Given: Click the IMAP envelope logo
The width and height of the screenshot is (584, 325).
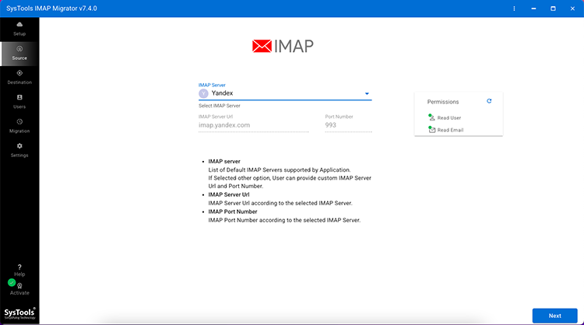Looking at the screenshot, I should (x=262, y=46).
